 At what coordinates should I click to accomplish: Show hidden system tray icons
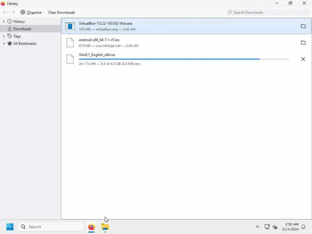tap(257, 227)
